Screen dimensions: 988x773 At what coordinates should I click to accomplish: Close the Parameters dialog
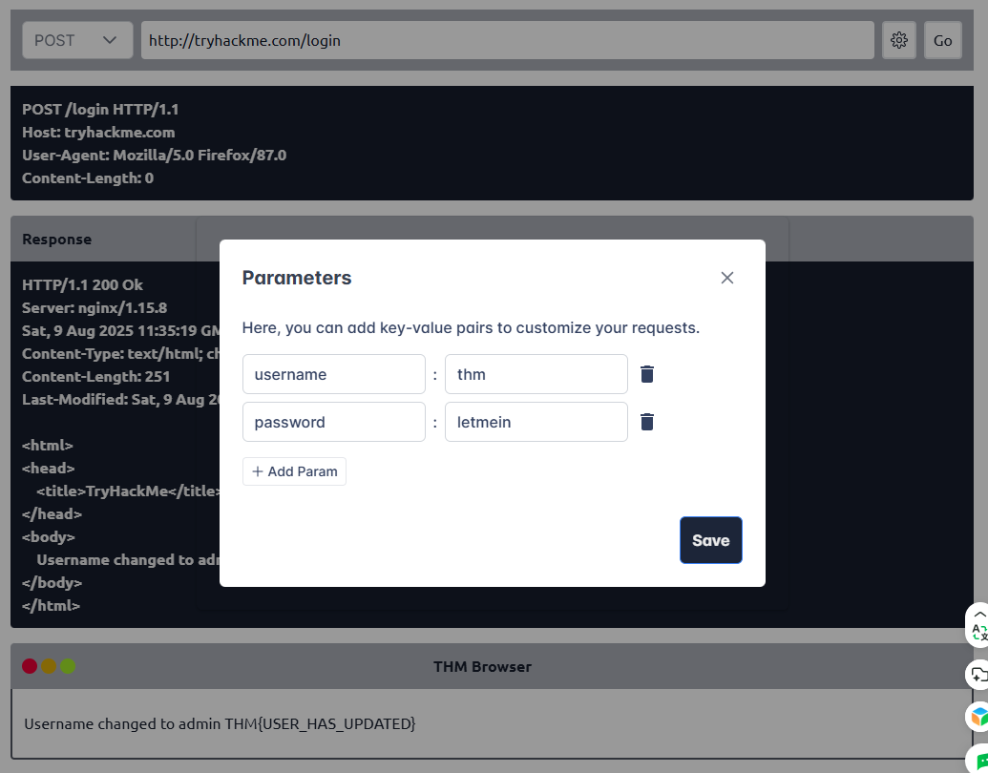[x=727, y=278]
